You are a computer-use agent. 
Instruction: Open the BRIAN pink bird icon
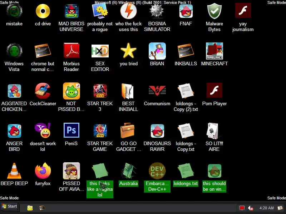157,51
